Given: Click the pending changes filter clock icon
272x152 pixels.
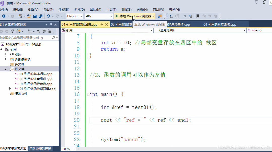Looking at the screenshot, I should coord(30,31).
